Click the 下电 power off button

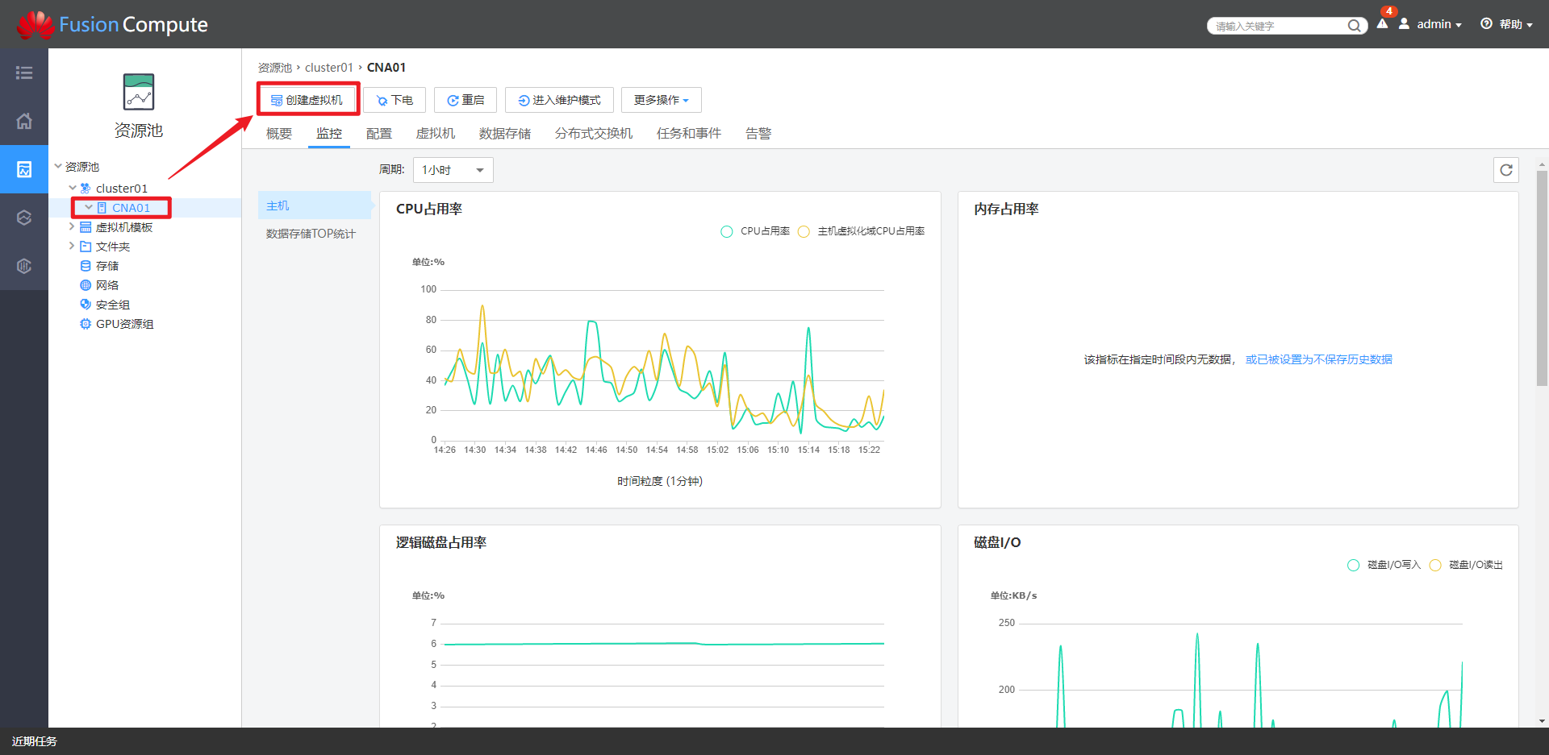tap(395, 100)
